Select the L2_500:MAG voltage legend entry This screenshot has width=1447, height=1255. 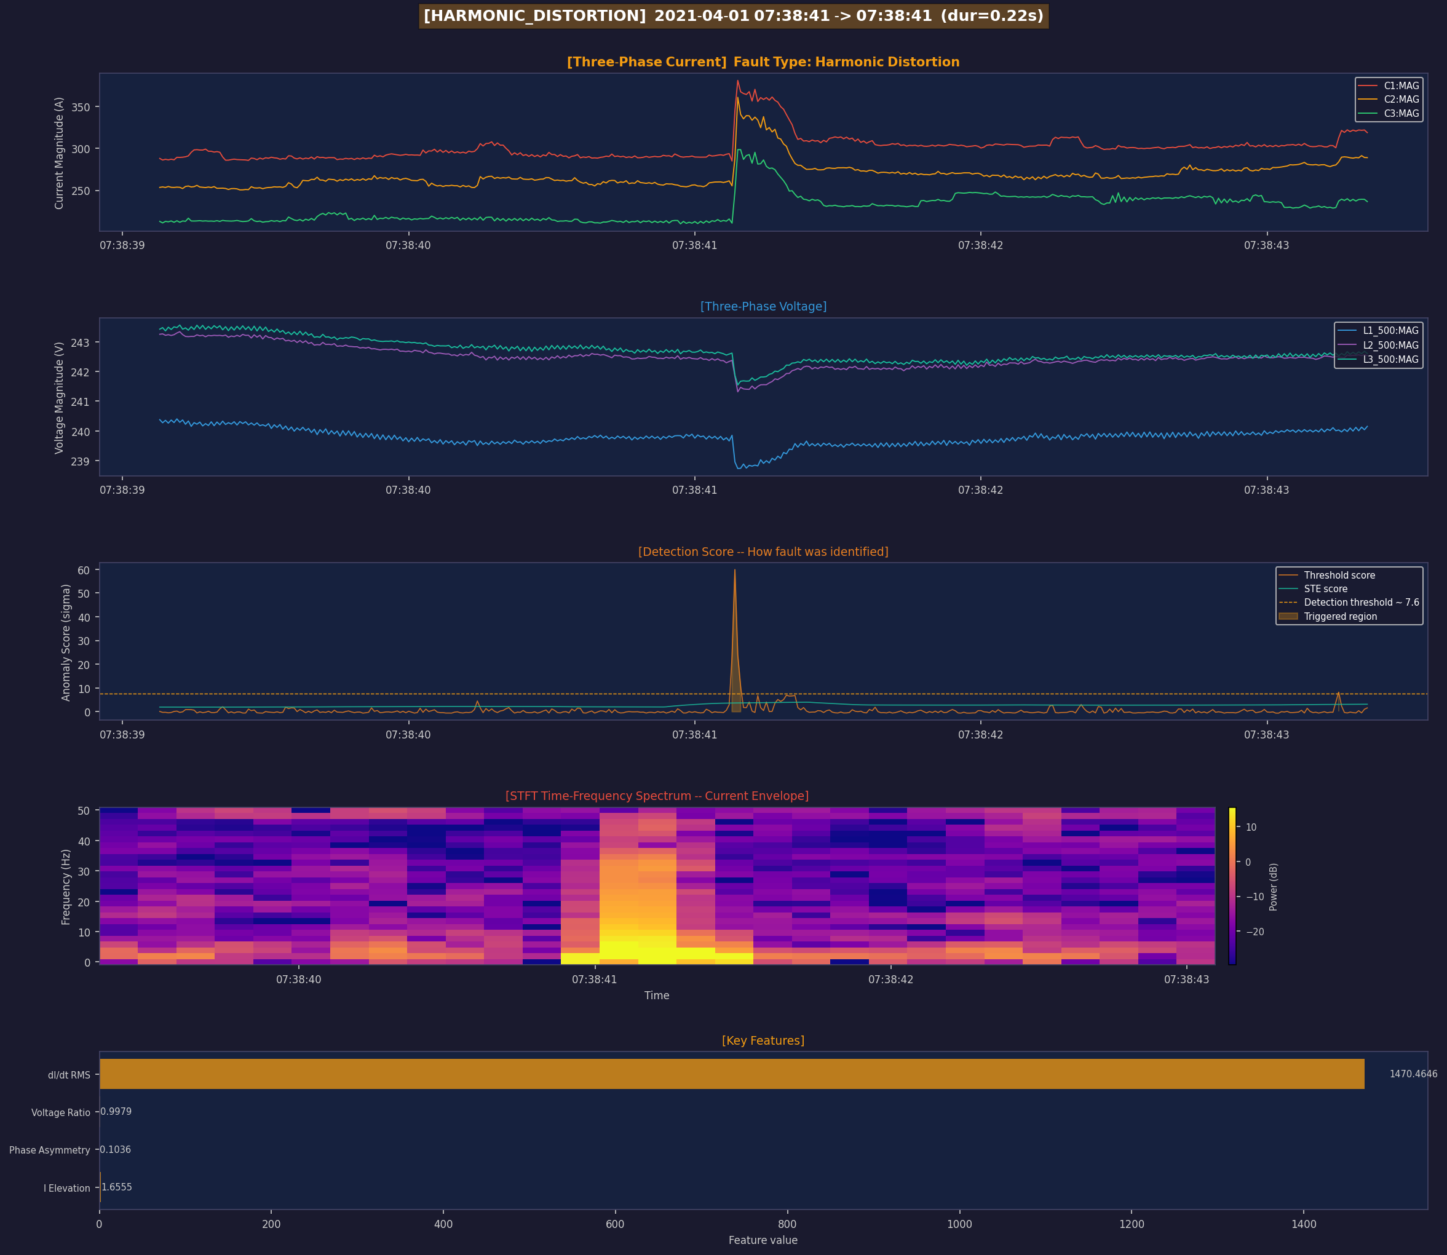point(1390,346)
